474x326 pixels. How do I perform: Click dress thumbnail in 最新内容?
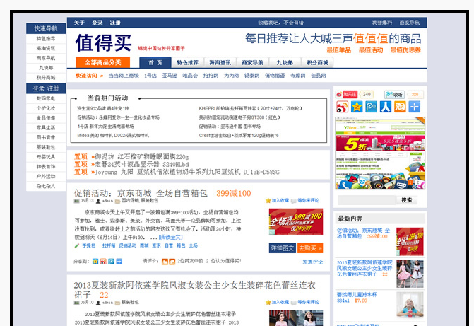(410, 274)
